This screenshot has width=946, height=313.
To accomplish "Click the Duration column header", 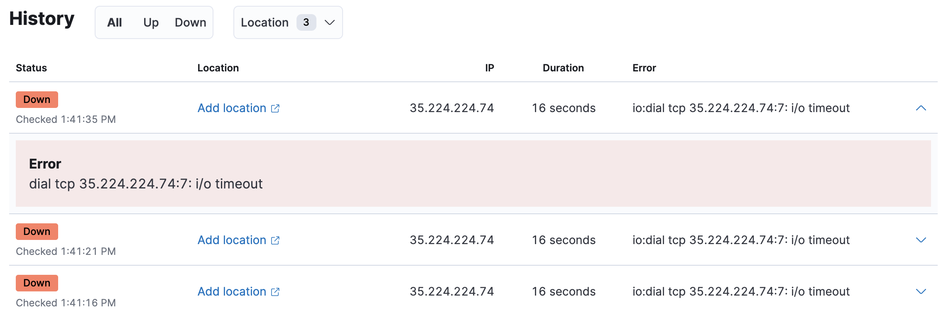I will click(563, 68).
